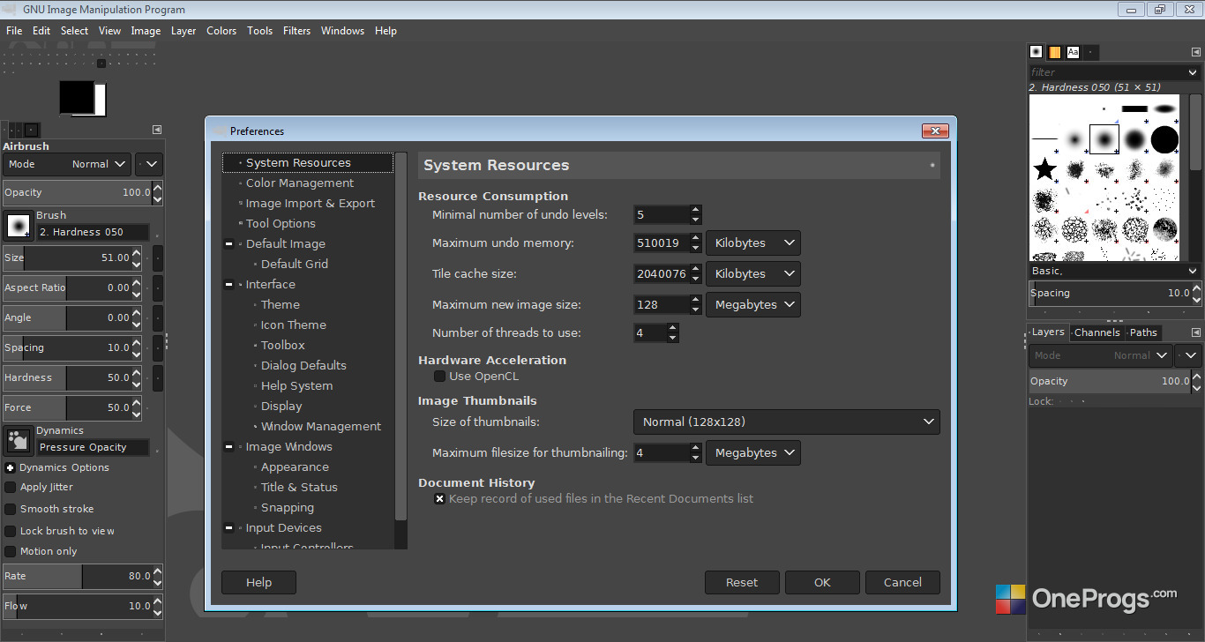
Task: Open the Colors menu
Action: point(221,31)
